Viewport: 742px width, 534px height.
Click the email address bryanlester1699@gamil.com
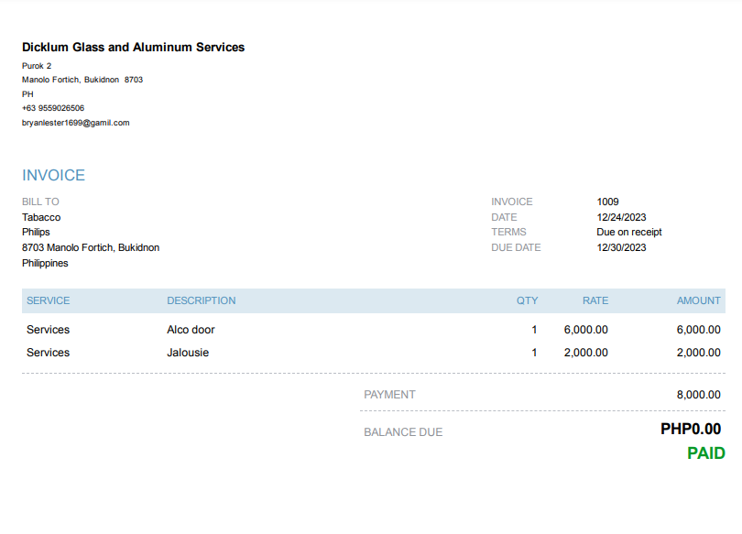click(x=75, y=122)
